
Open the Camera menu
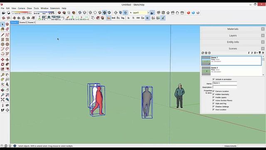[21, 8]
